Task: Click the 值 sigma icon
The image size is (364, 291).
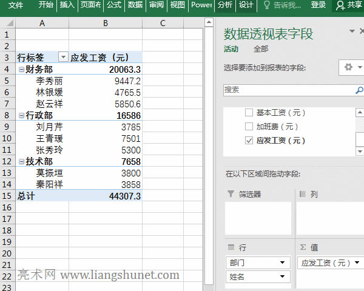Action: pyautogui.click(x=303, y=247)
